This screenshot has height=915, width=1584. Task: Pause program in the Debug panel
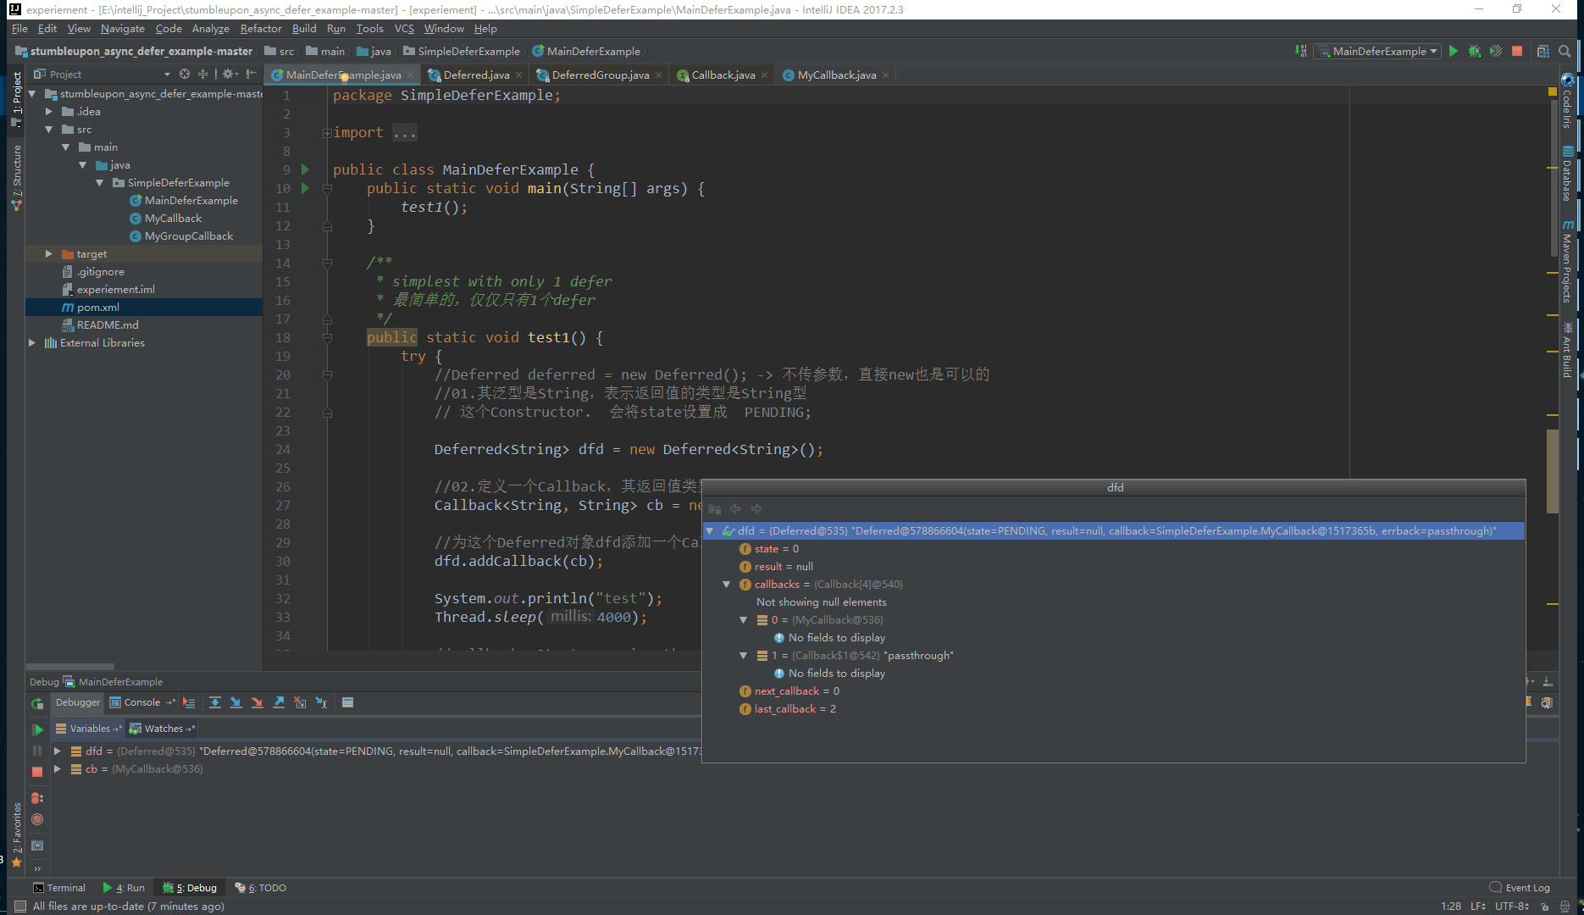coord(36,751)
